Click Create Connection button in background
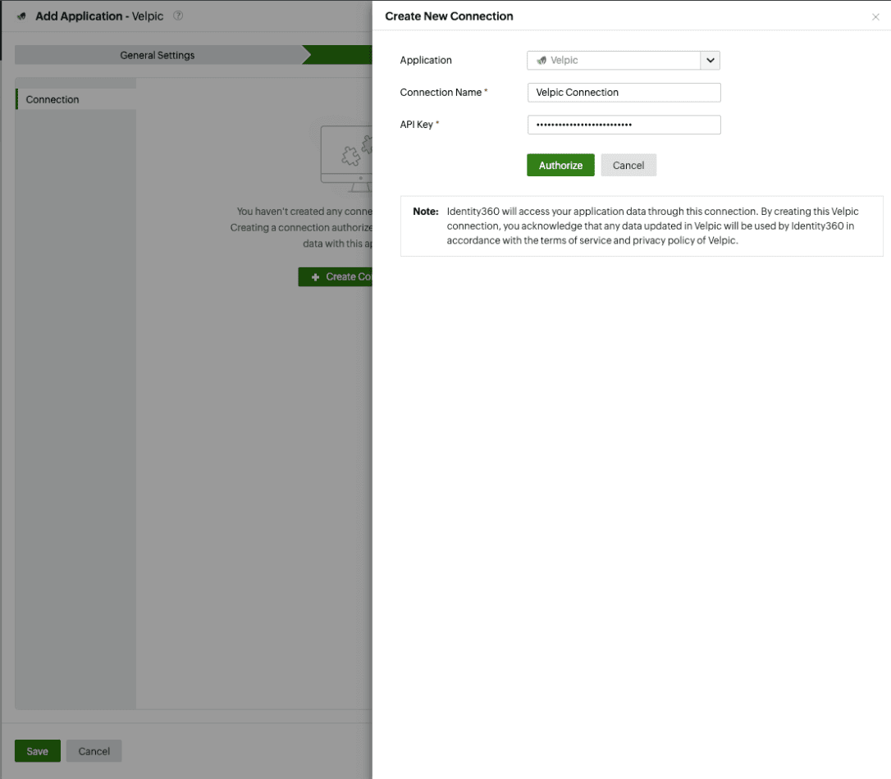 336,276
